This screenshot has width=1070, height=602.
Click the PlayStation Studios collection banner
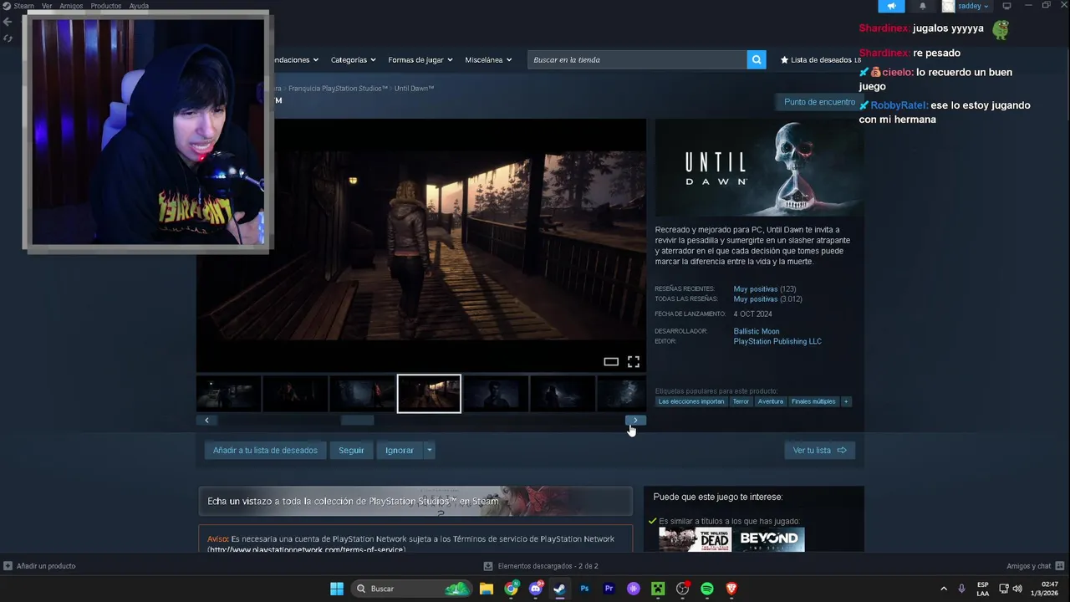[x=415, y=501]
